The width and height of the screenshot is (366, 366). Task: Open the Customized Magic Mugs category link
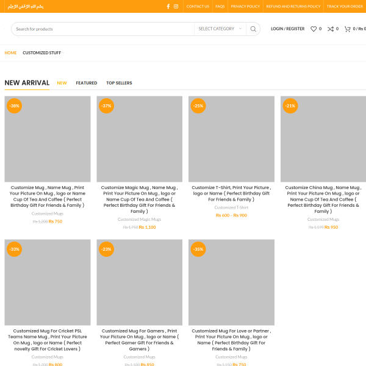tap(139, 219)
